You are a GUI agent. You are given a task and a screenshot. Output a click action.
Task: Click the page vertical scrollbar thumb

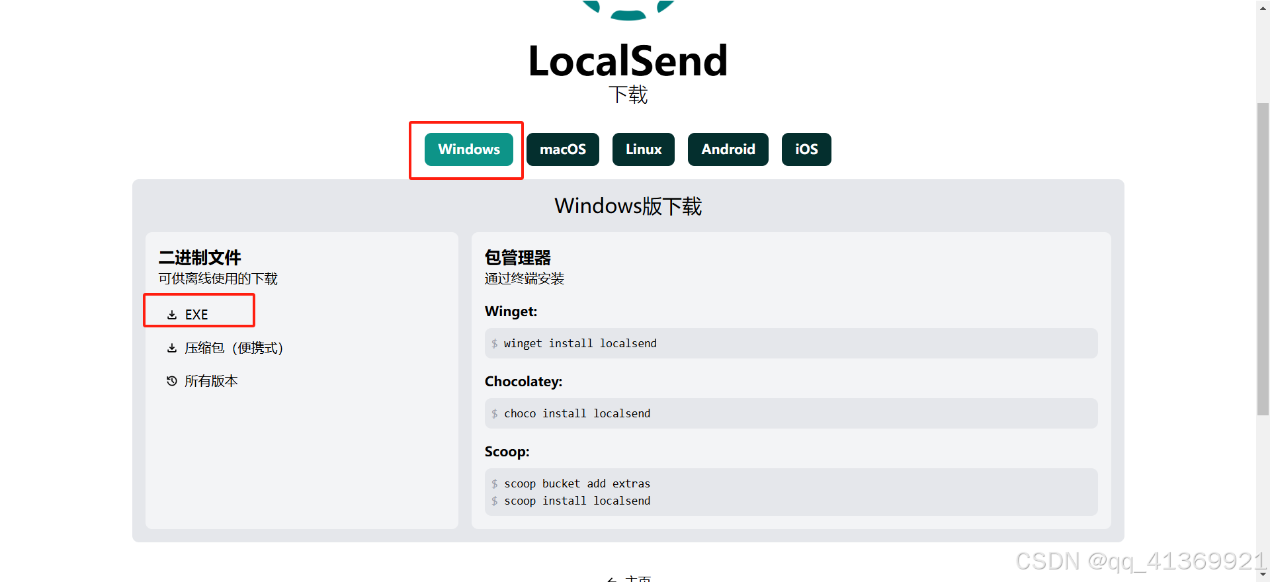click(1263, 259)
